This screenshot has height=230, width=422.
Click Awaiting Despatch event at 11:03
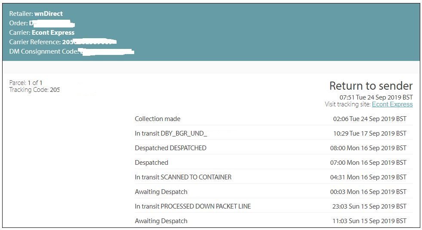pos(161,221)
